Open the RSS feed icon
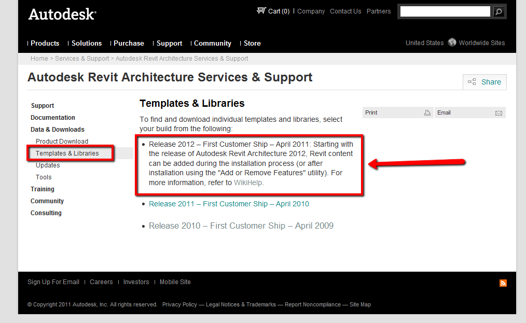The width and height of the screenshot is (526, 323). tap(503, 283)
